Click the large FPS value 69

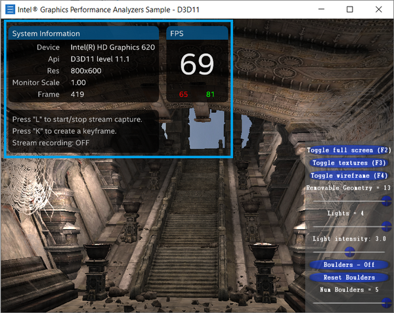tap(197, 64)
